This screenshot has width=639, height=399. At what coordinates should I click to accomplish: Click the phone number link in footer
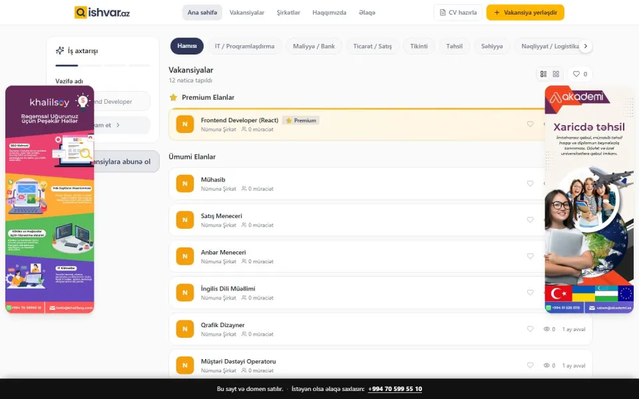395,389
